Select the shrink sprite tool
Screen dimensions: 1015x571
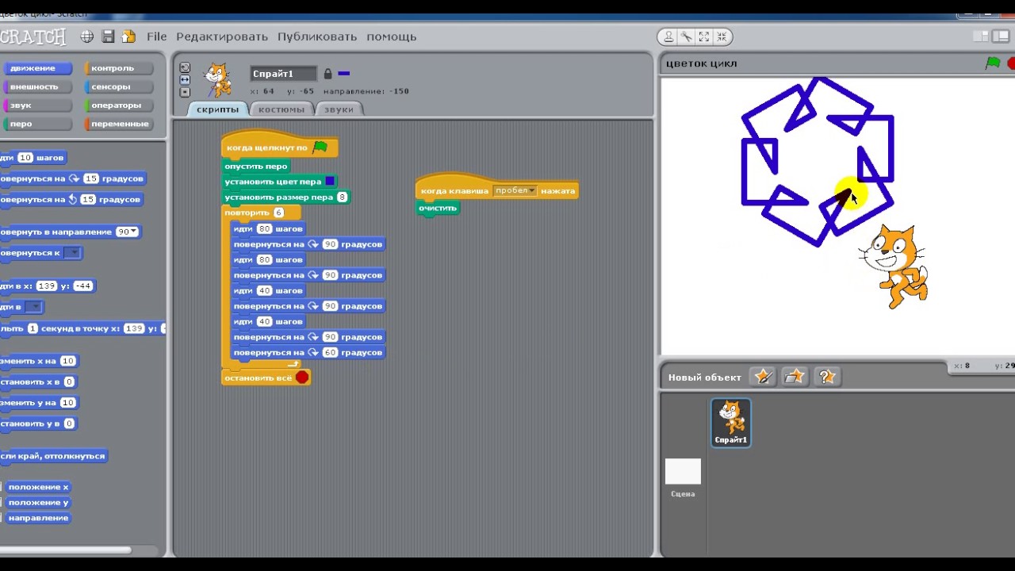[x=722, y=36]
